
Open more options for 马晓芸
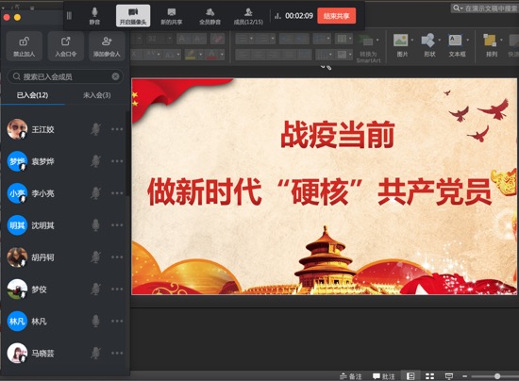click(x=117, y=354)
